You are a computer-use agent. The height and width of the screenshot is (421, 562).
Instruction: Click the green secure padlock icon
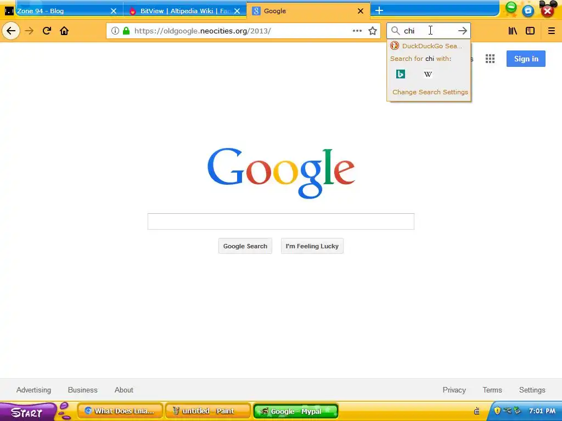point(126,31)
